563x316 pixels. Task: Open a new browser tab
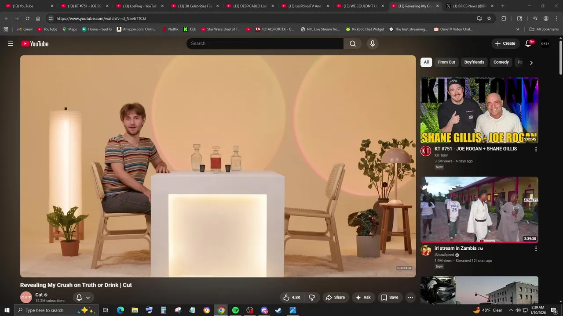point(503,6)
